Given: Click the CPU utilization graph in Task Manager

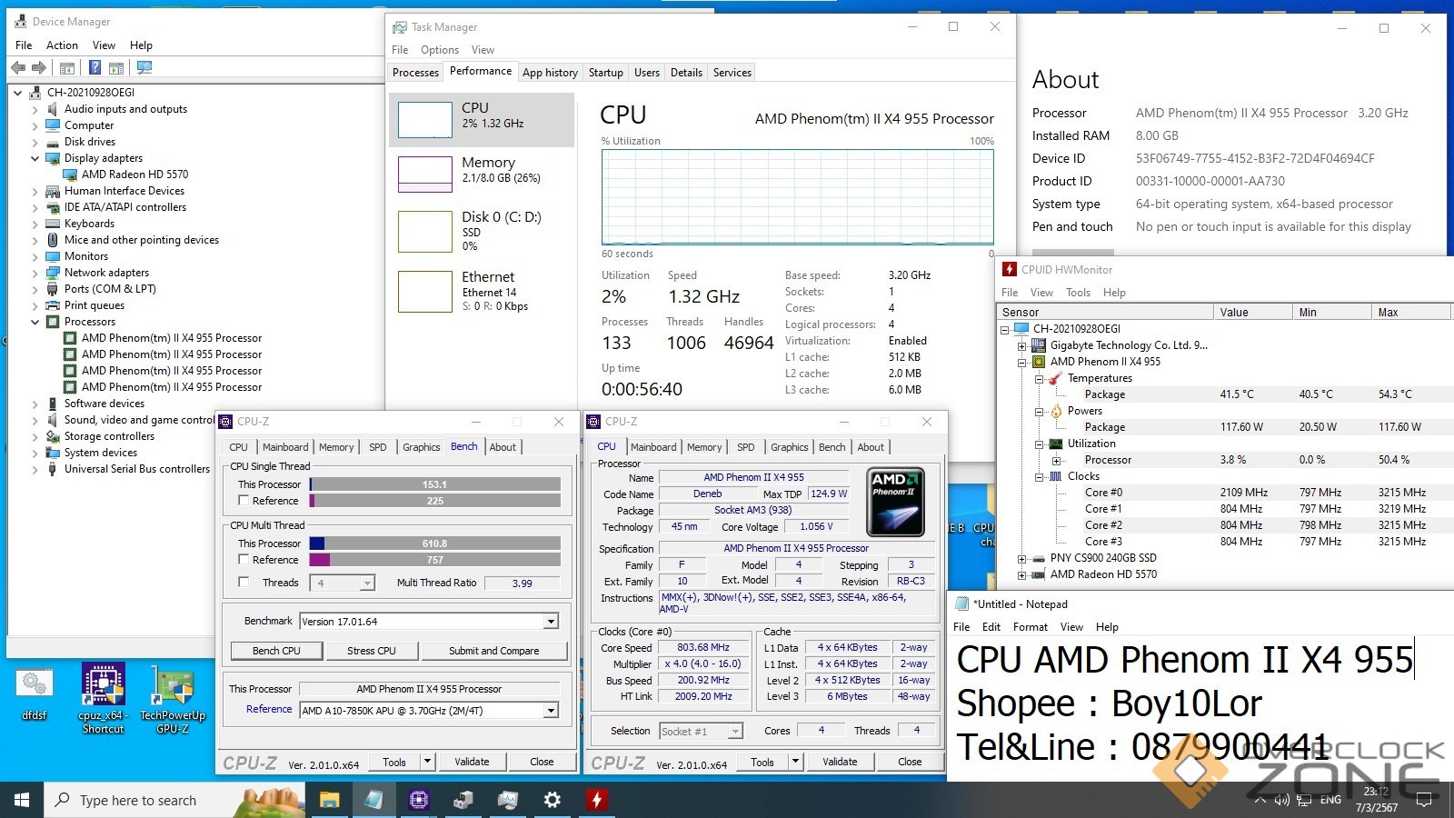Looking at the screenshot, I should pos(797,196).
